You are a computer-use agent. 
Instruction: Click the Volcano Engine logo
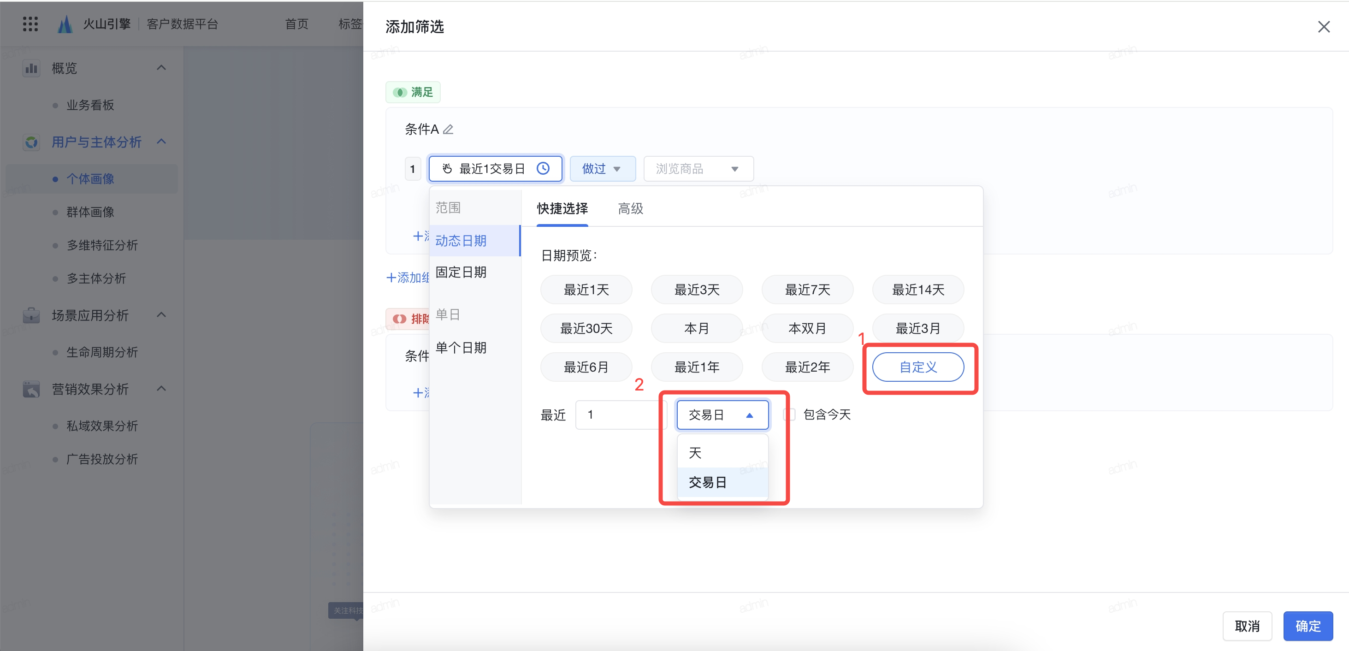click(65, 24)
